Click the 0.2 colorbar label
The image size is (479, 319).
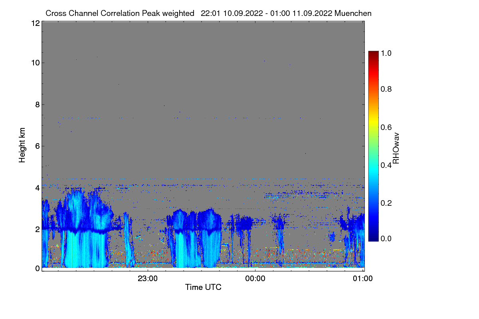[387, 203]
